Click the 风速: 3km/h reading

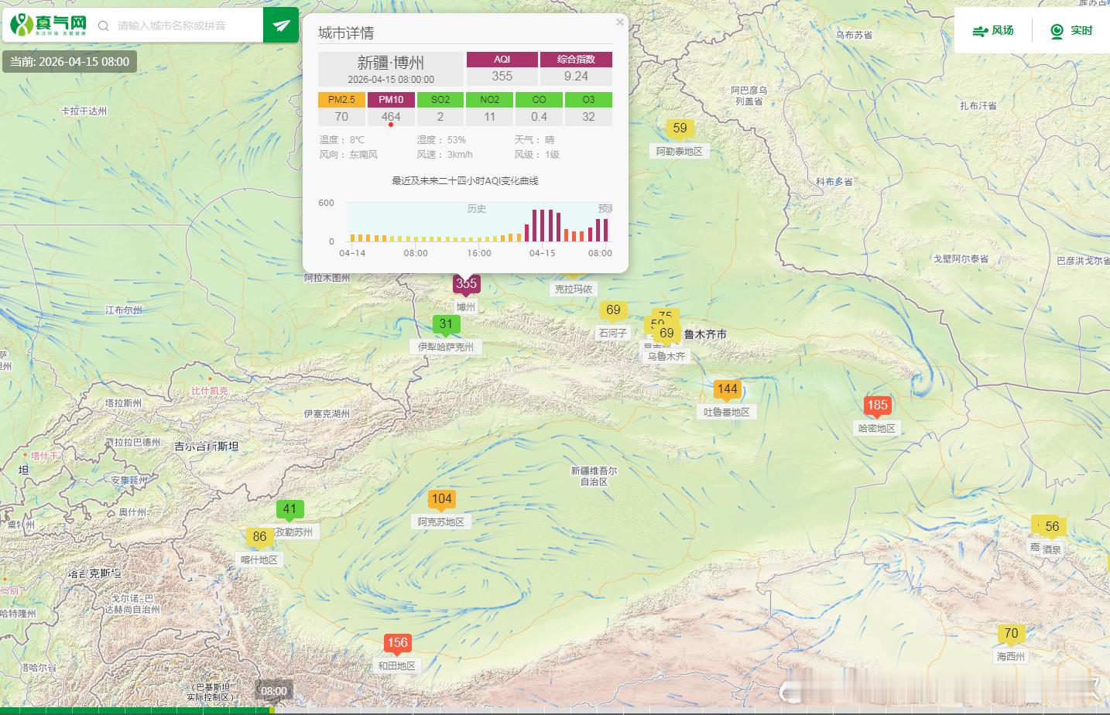pos(444,155)
